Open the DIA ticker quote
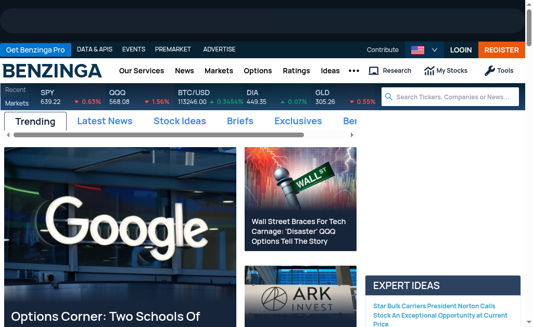Screen dimensions: 533x327 click(x=277, y=97)
